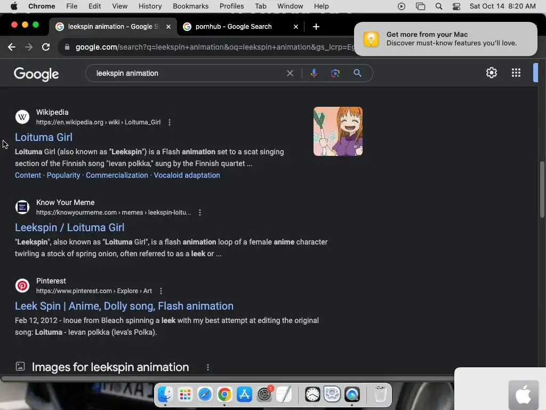Image resolution: width=546 pixels, height=410 pixels.
Task: Open Launchpad from the Dock
Action: pos(185,395)
